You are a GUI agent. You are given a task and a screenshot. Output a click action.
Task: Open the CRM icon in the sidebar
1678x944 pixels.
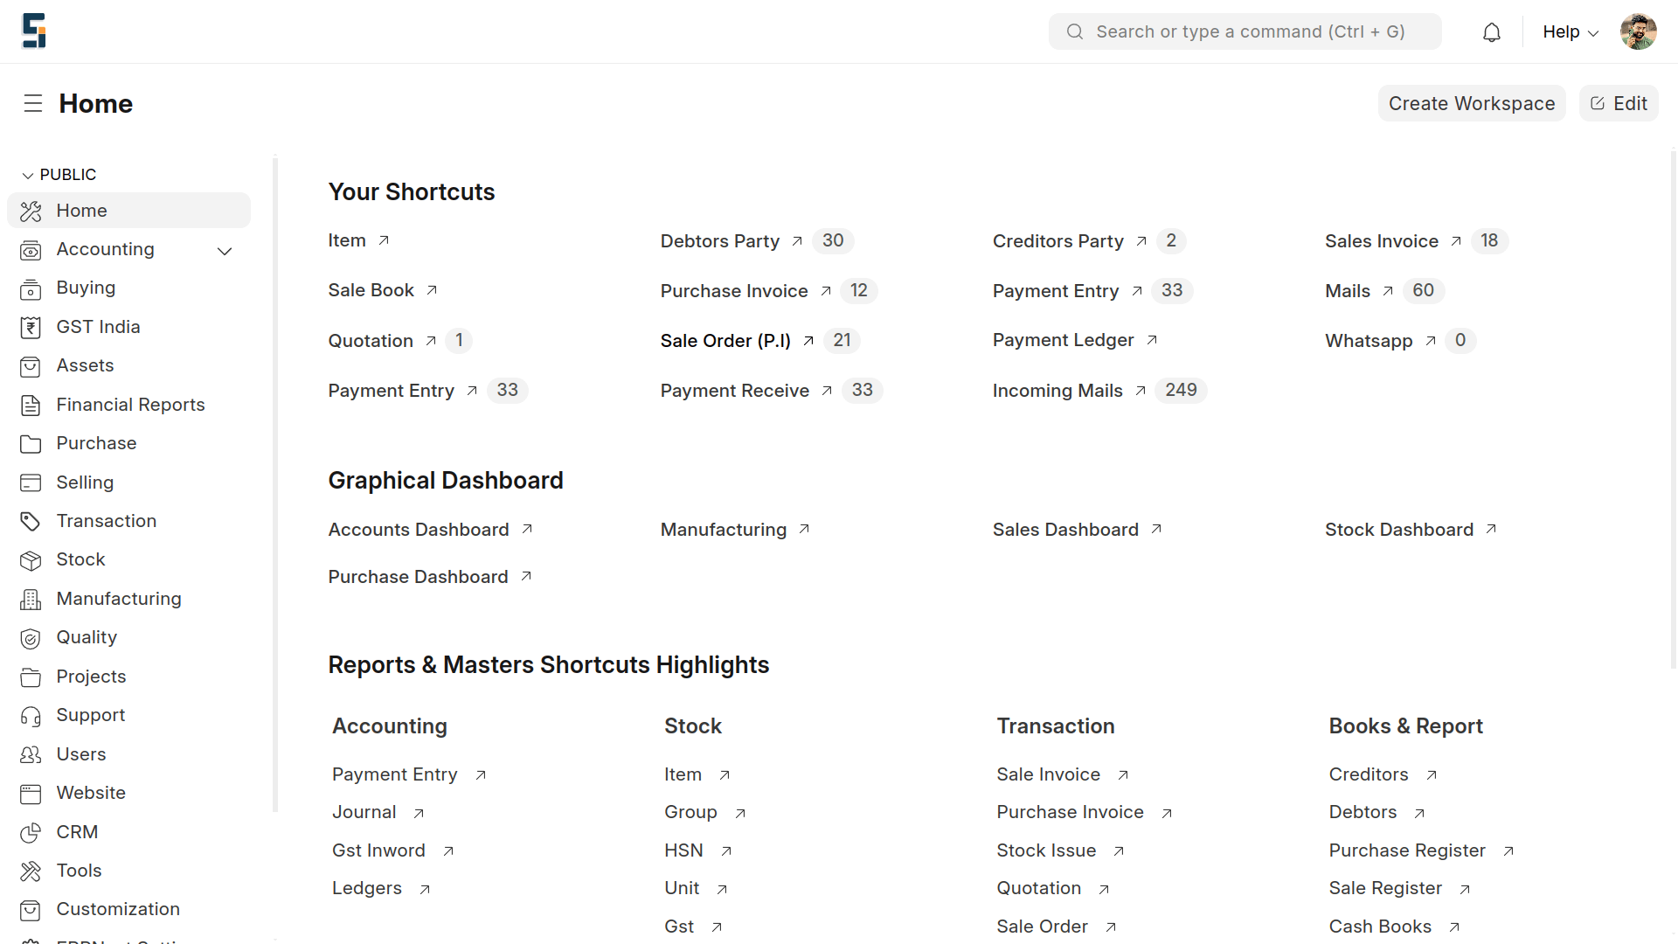pyautogui.click(x=31, y=832)
